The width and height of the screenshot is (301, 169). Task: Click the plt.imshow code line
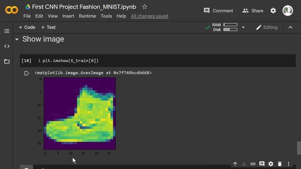[70, 61]
